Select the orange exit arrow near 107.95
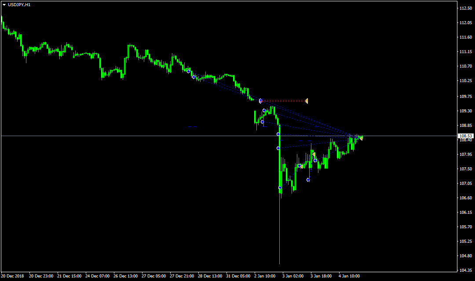 (x=314, y=155)
